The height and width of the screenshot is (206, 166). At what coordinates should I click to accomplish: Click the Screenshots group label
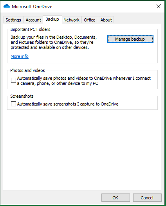click(22, 96)
